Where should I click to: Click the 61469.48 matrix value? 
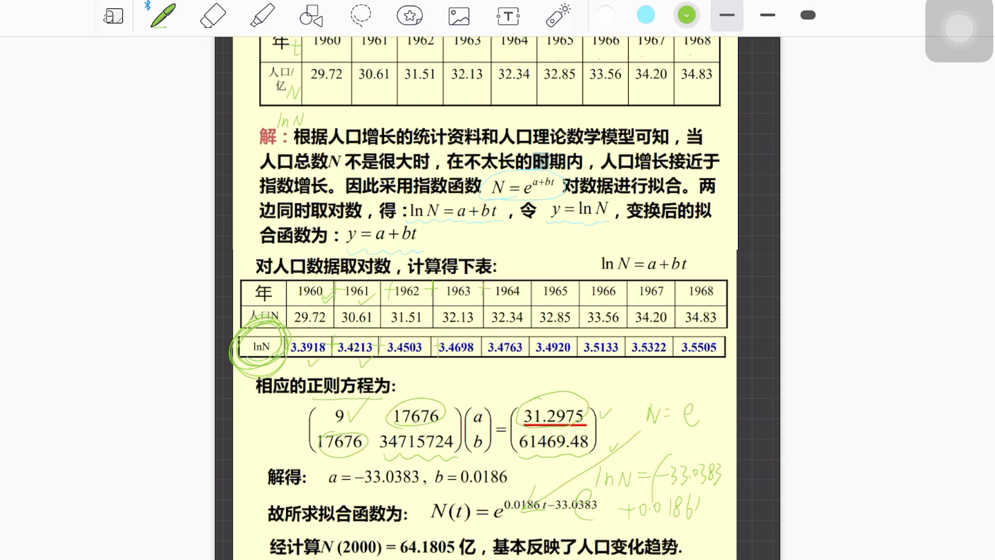tap(553, 441)
